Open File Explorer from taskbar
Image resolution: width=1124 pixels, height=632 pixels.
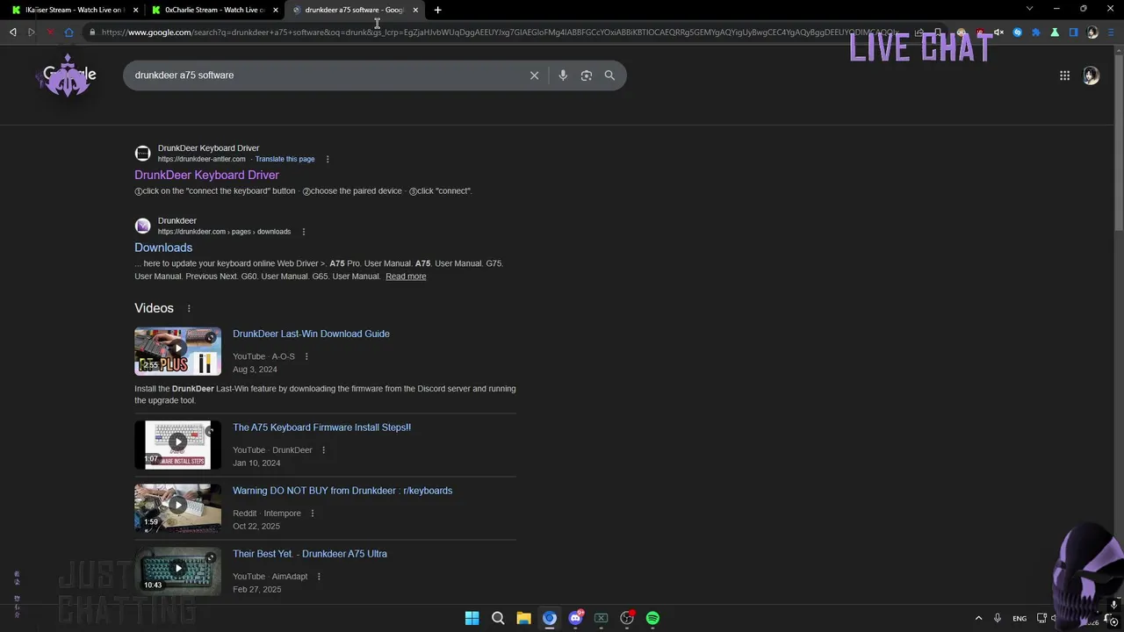[523, 618]
